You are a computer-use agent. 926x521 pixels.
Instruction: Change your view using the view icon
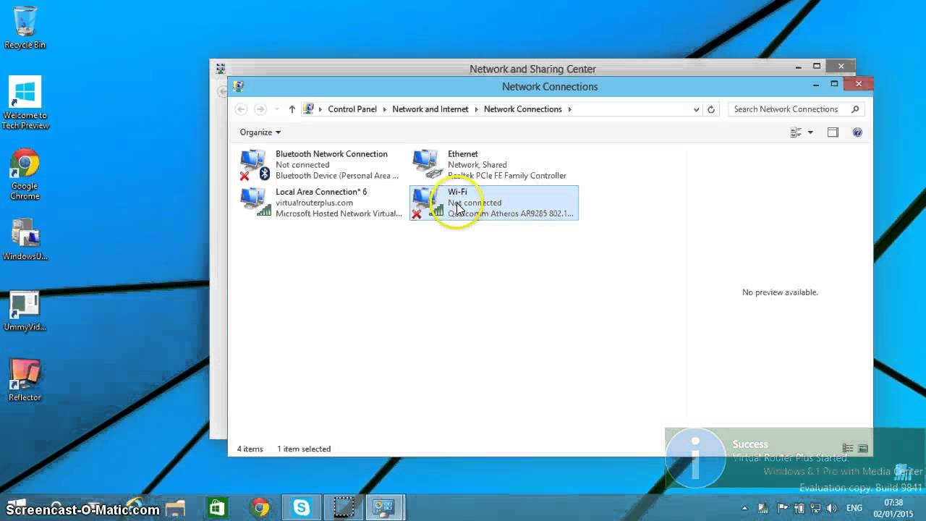pyautogui.click(x=796, y=132)
